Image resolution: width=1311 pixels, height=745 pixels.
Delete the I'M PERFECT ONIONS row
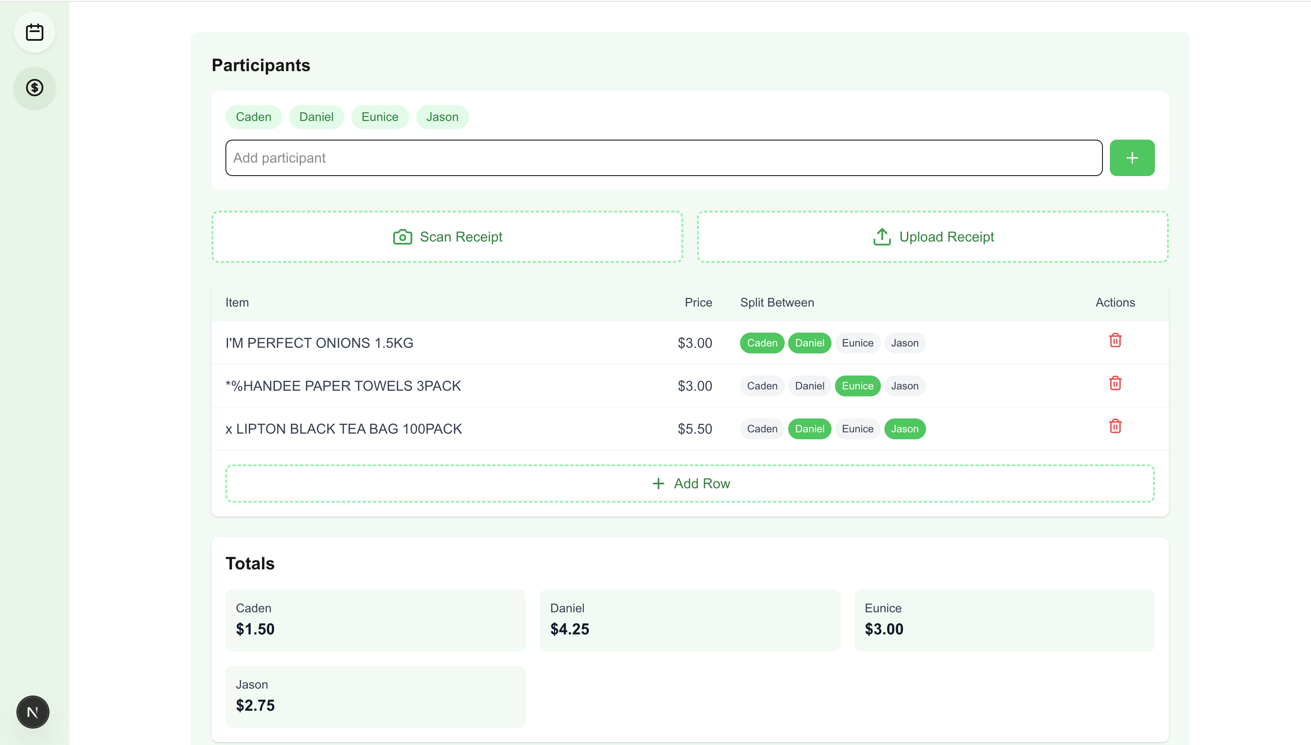(x=1115, y=340)
